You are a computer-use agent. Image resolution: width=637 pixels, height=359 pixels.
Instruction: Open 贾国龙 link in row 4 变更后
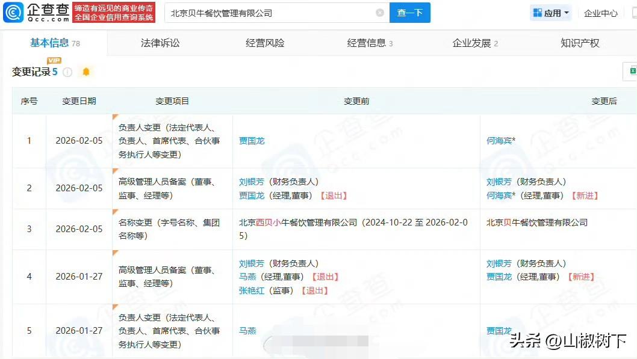[499, 277]
